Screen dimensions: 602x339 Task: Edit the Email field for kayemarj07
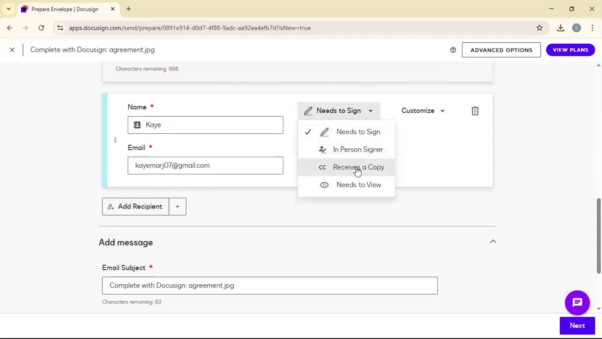[x=205, y=165]
